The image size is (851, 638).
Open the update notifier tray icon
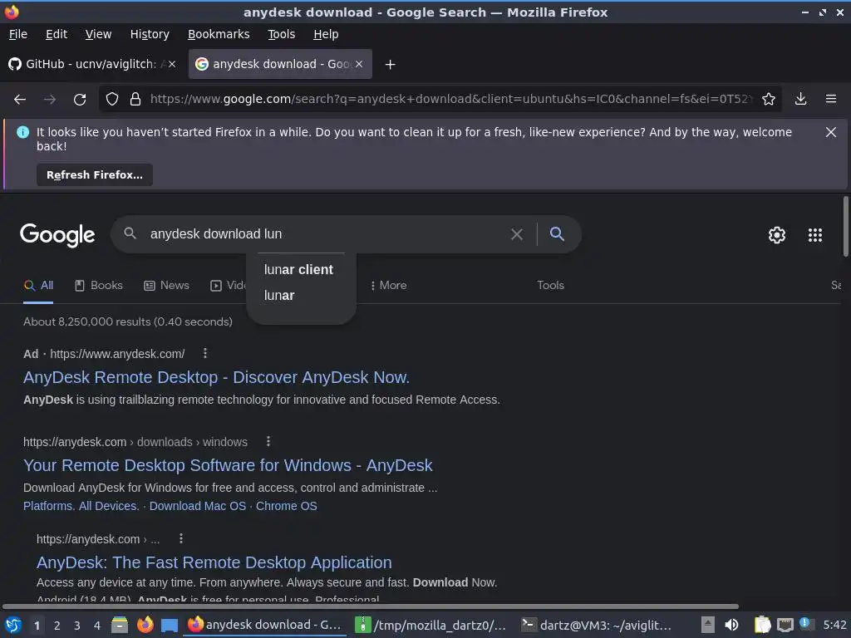807,625
